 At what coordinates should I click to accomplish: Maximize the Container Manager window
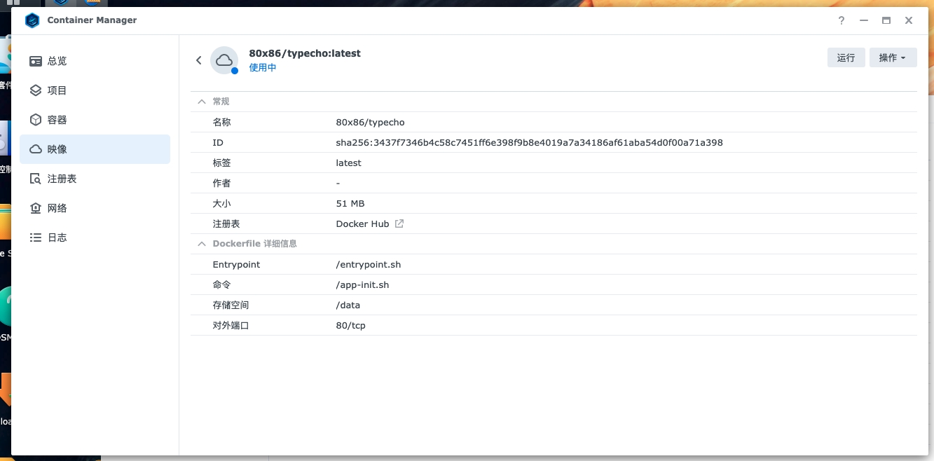886,20
